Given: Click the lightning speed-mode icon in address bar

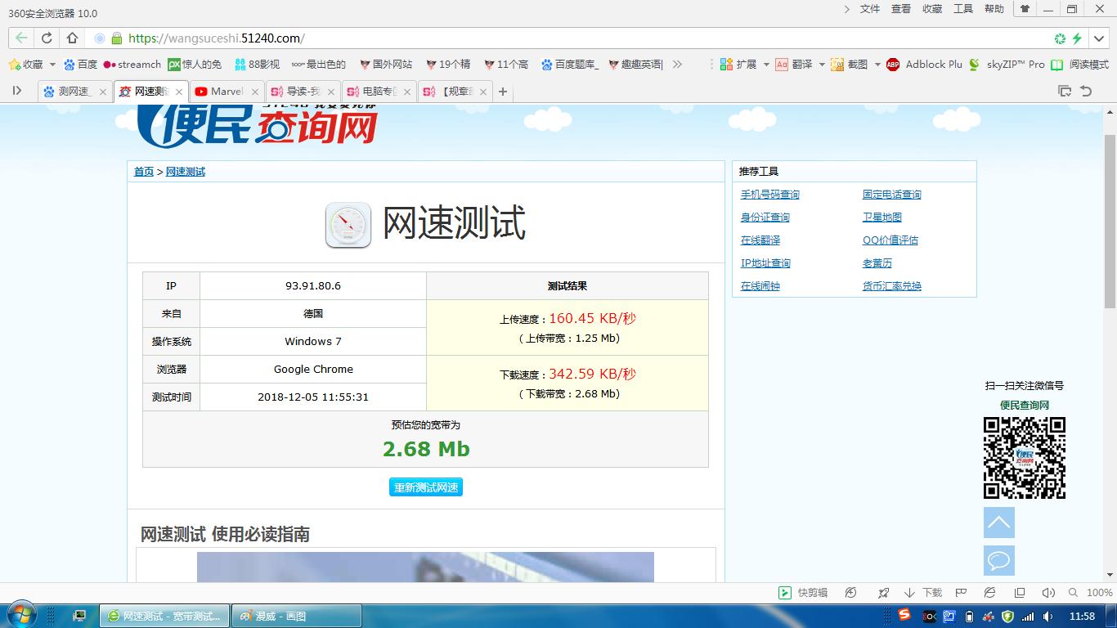Looking at the screenshot, I should [1077, 38].
